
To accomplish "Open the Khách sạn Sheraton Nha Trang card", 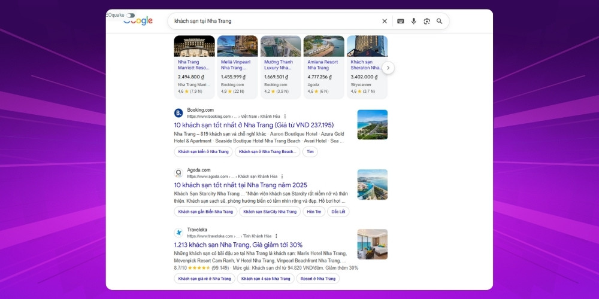I will click(x=367, y=67).
